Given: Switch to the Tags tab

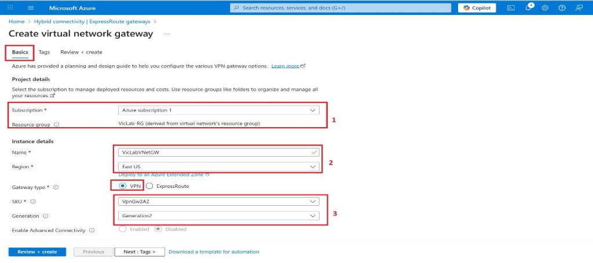Looking at the screenshot, I should tap(44, 52).
